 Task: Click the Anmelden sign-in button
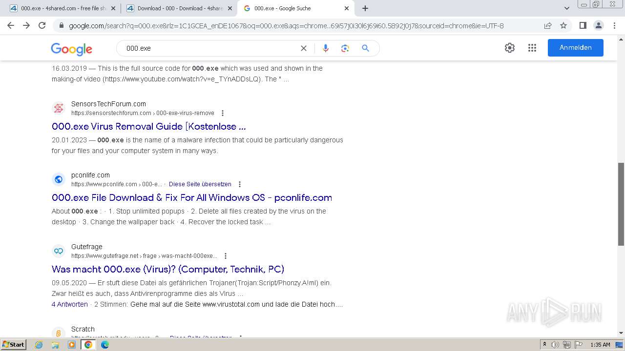tap(575, 48)
